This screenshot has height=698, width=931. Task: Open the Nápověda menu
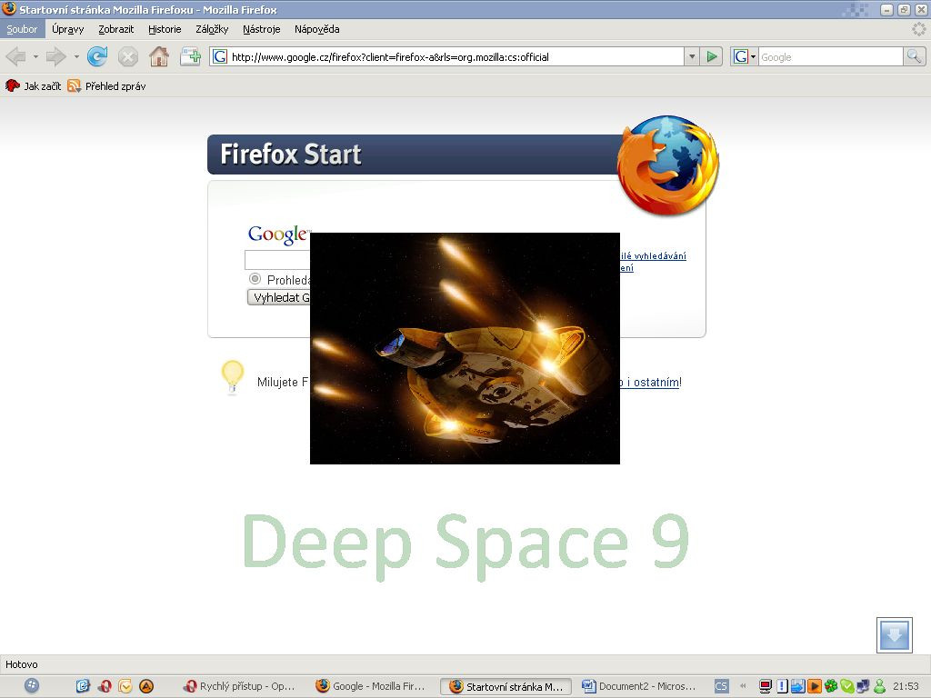[317, 29]
